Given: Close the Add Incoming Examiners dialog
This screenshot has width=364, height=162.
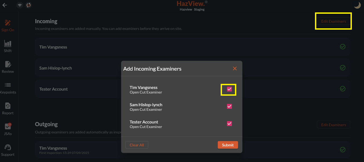Looking at the screenshot, I should 235,68.
